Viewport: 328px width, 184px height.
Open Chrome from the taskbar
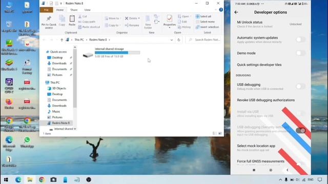(x=42, y=179)
